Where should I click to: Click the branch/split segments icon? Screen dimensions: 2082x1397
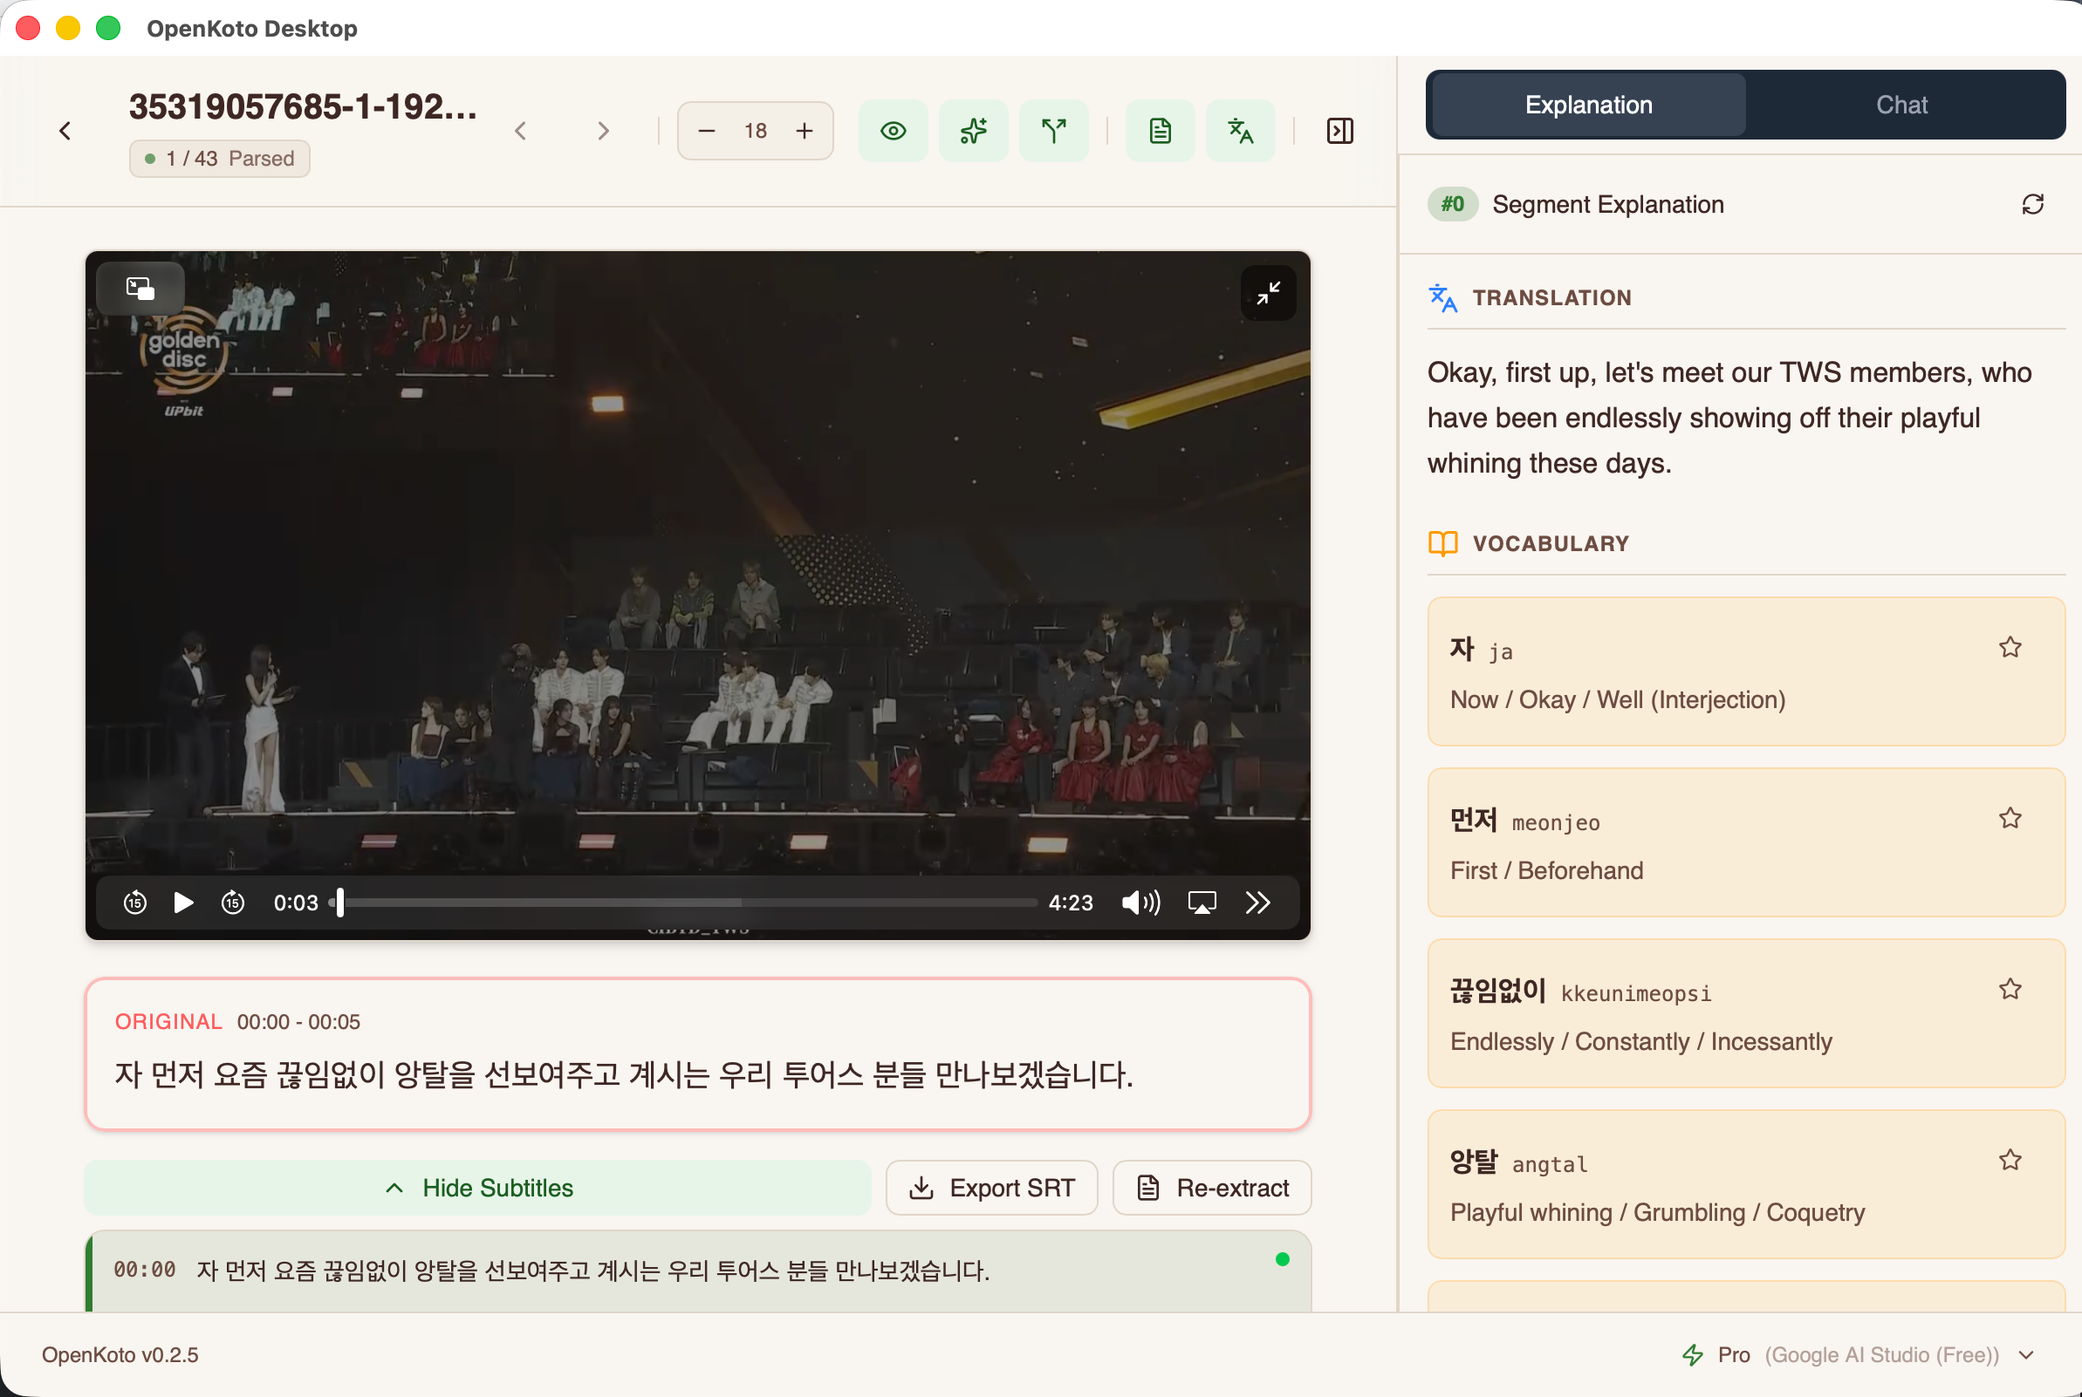pyautogui.click(x=1053, y=131)
